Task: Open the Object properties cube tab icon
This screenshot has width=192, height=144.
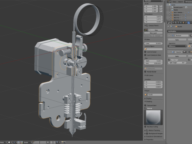Action: pyautogui.click(x=183, y=23)
